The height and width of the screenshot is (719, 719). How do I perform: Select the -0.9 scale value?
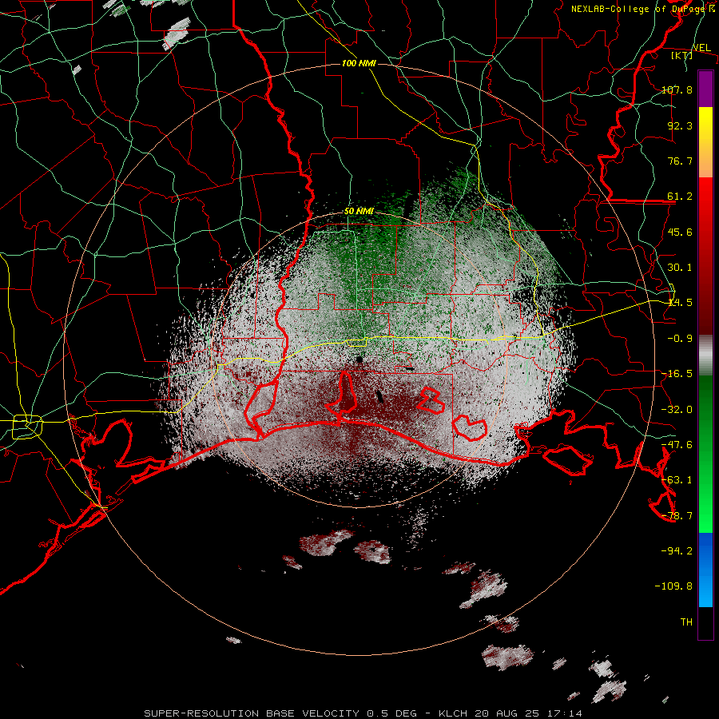[680, 339]
